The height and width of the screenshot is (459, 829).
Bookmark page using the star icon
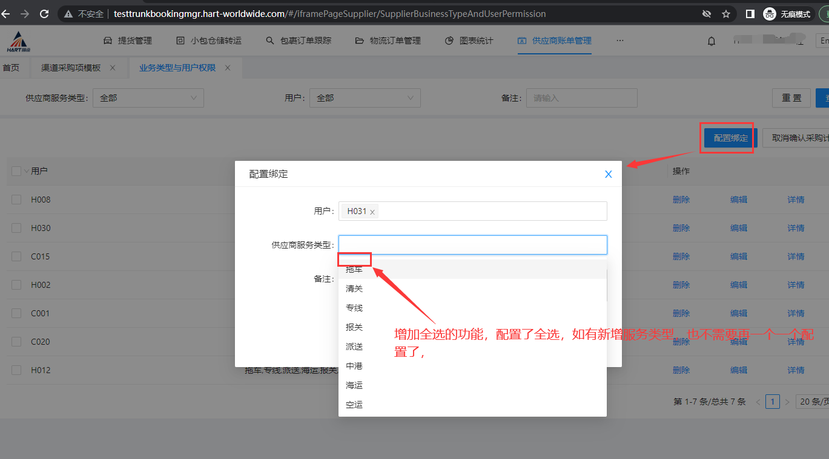(726, 14)
